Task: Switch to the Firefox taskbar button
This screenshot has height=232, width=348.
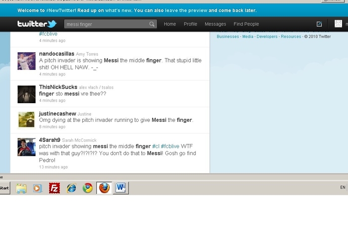Action: coord(104,188)
